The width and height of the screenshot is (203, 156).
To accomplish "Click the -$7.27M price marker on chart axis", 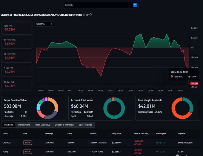I will point(194,84).
